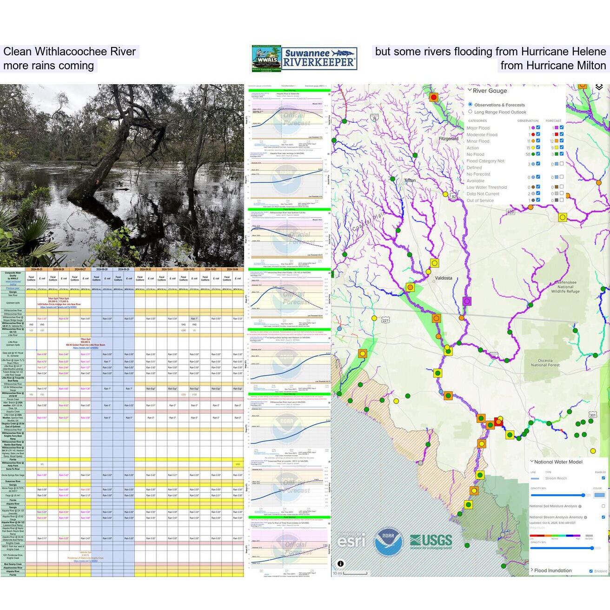Select the red square moderate flood gauge marker
Screen dimensions: 610x610
(x=498, y=422)
